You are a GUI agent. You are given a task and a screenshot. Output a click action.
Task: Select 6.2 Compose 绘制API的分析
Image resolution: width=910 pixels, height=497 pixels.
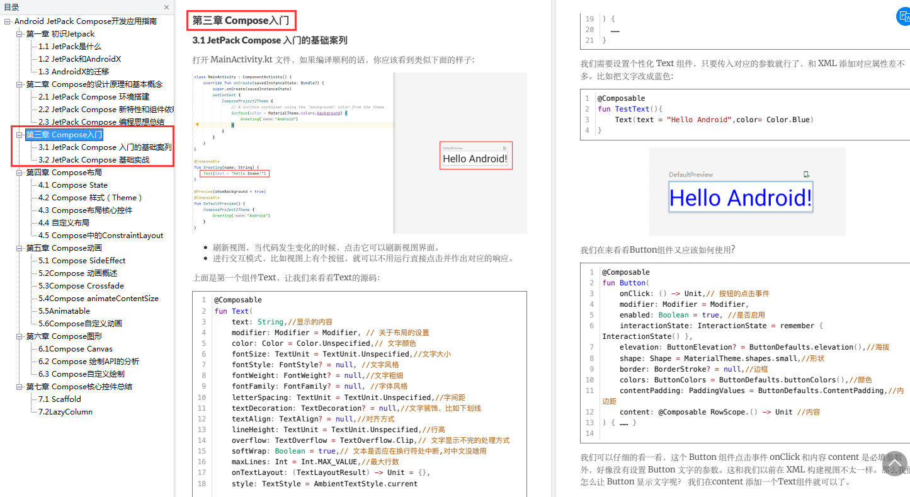(x=89, y=362)
